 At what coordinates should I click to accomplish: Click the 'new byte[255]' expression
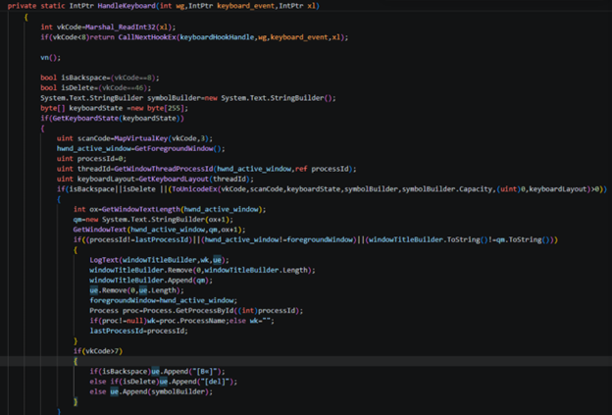158,108
